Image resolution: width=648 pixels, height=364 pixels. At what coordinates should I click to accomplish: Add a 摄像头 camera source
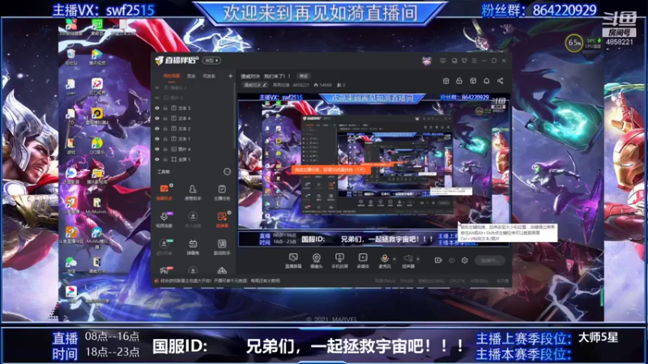pos(316,260)
